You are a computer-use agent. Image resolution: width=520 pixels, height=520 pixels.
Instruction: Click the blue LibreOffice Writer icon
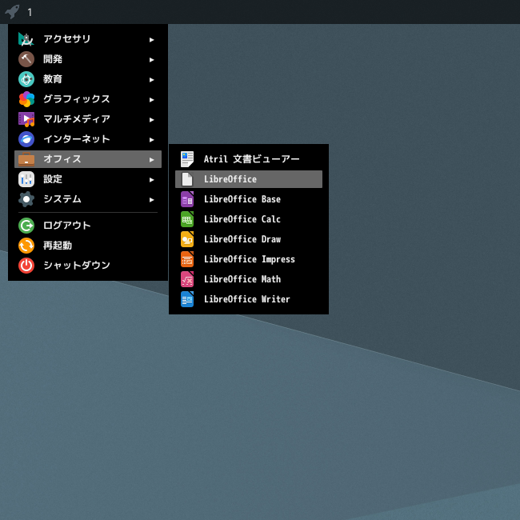[187, 299]
